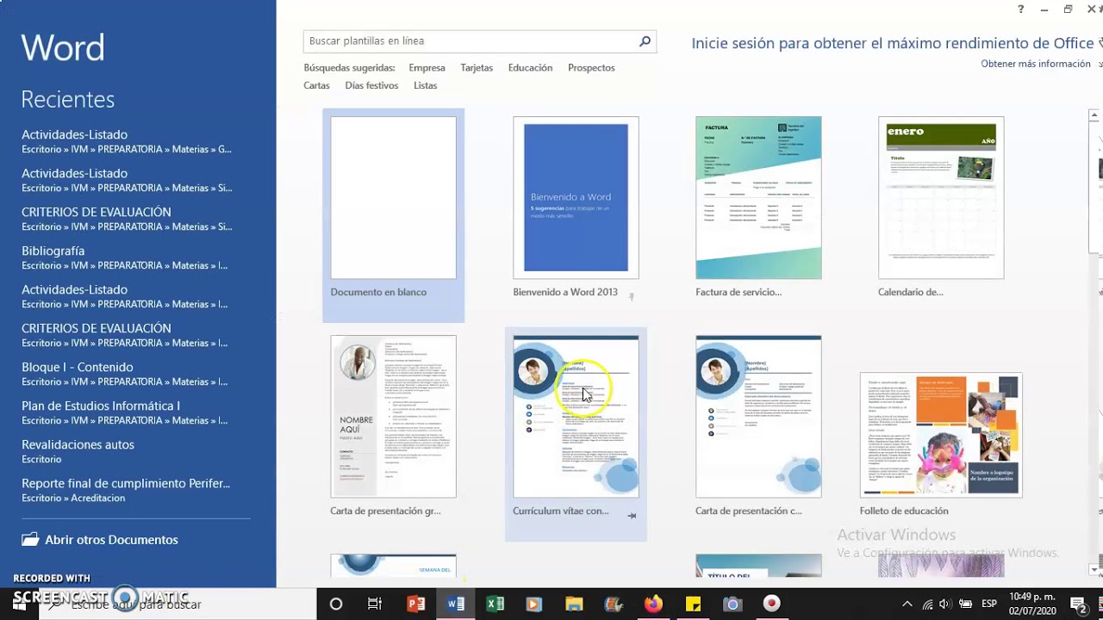1103x620 pixels.
Task: Click the battery icon in system tray
Action: pyautogui.click(x=965, y=604)
